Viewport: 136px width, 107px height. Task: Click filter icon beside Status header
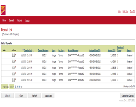[131, 51]
